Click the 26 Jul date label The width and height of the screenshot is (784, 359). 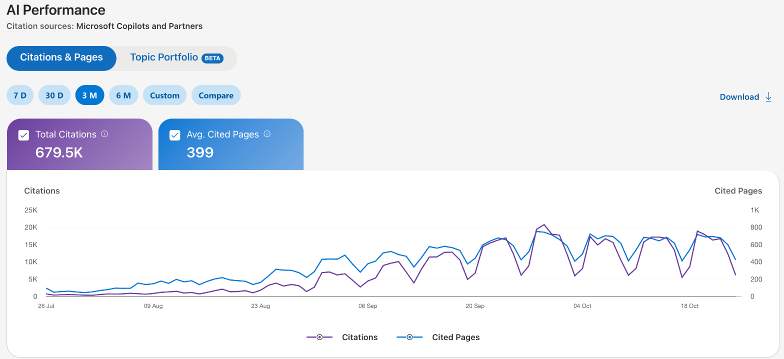pyautogui.click(x=46, y=306)
